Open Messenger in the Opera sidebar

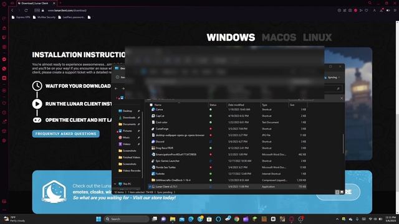[x=4, y=59]
